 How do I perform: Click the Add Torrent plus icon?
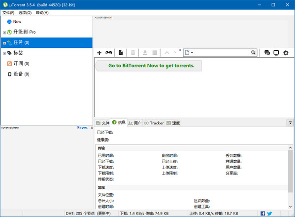pyautogui.click(x=99, y=53)
